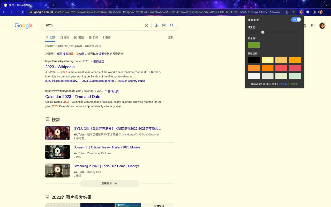Open a new tab with plus button
331x207 pixels.
tap(53, 5)
